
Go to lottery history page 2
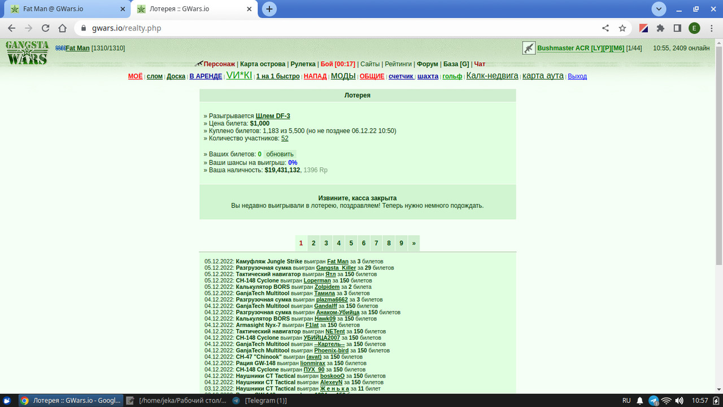313,243
